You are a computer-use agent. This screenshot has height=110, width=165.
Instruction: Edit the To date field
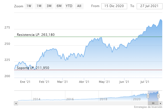[149, 6]
